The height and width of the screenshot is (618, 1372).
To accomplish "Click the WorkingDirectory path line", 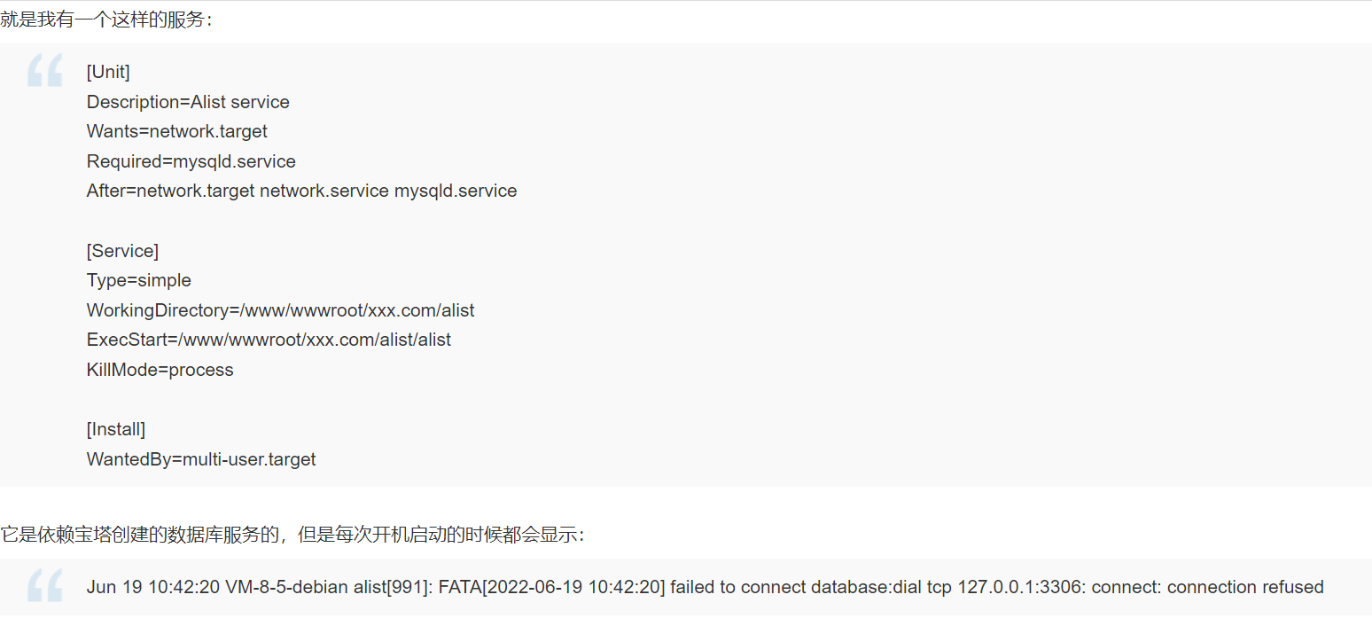I will 281,310.
